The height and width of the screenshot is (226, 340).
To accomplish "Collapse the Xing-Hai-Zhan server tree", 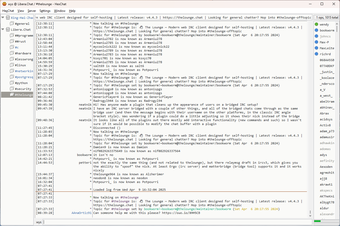I will coord(3,18).
